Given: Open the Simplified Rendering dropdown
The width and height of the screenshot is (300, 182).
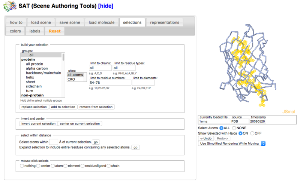Looking at the screenshot, I should click(x=232, y=144).
